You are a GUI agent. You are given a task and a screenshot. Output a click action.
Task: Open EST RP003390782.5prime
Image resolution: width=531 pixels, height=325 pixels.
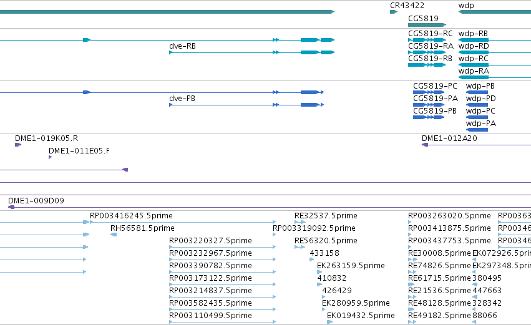[x=211, y=266]
